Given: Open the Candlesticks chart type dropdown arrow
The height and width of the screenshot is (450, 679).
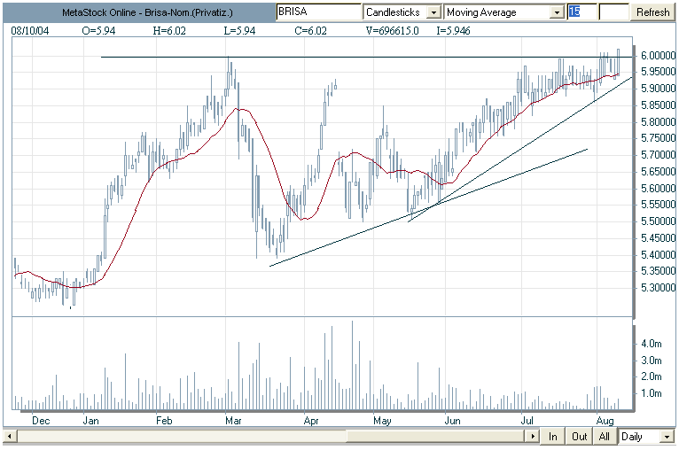Looking at the screenshot, I should point(433,12).
